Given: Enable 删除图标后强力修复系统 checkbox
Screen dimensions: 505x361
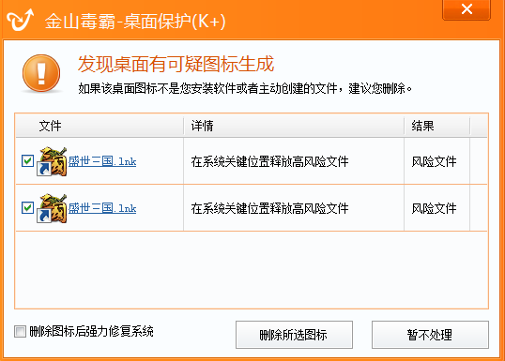Looking at the screenshot, I should point(20,331).
